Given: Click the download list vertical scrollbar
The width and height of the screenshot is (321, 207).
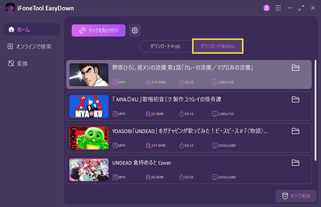Looking at the screenshot, I should (316, 110).
